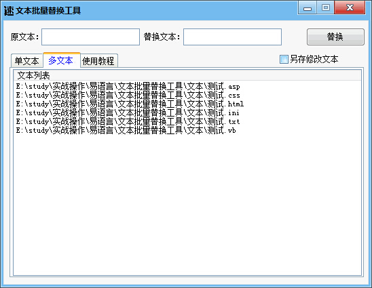Click the 替换 button

click(x=335, y=37)
